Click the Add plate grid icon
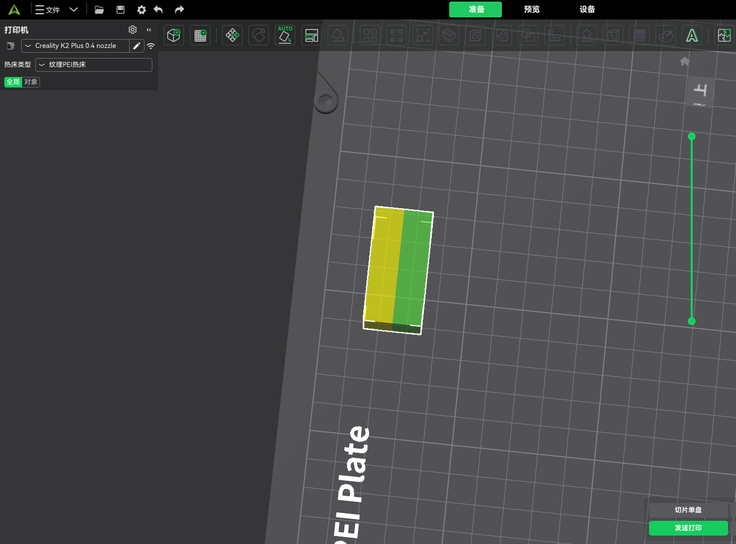736x544 pixels. click(200, 36)
